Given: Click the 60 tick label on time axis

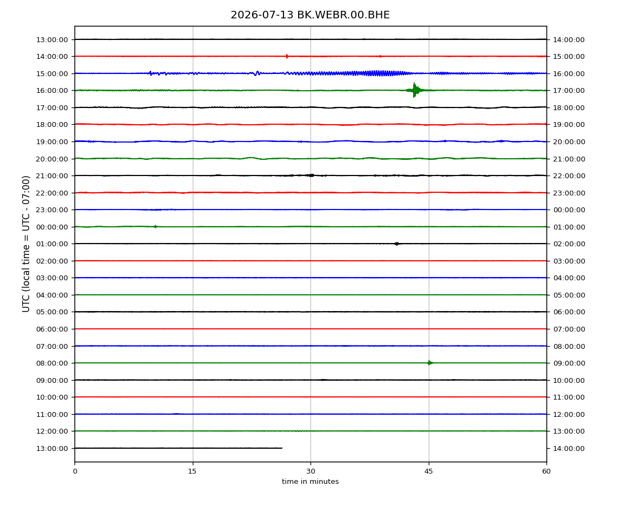Looking at the screenshot, I should 546,471.
